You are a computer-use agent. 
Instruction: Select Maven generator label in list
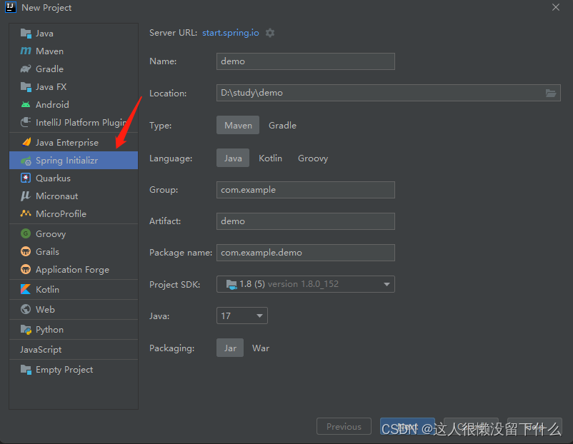coord(50,51)
